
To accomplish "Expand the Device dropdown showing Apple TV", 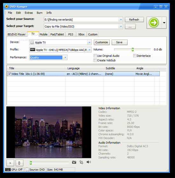I will tap(89, 43).
